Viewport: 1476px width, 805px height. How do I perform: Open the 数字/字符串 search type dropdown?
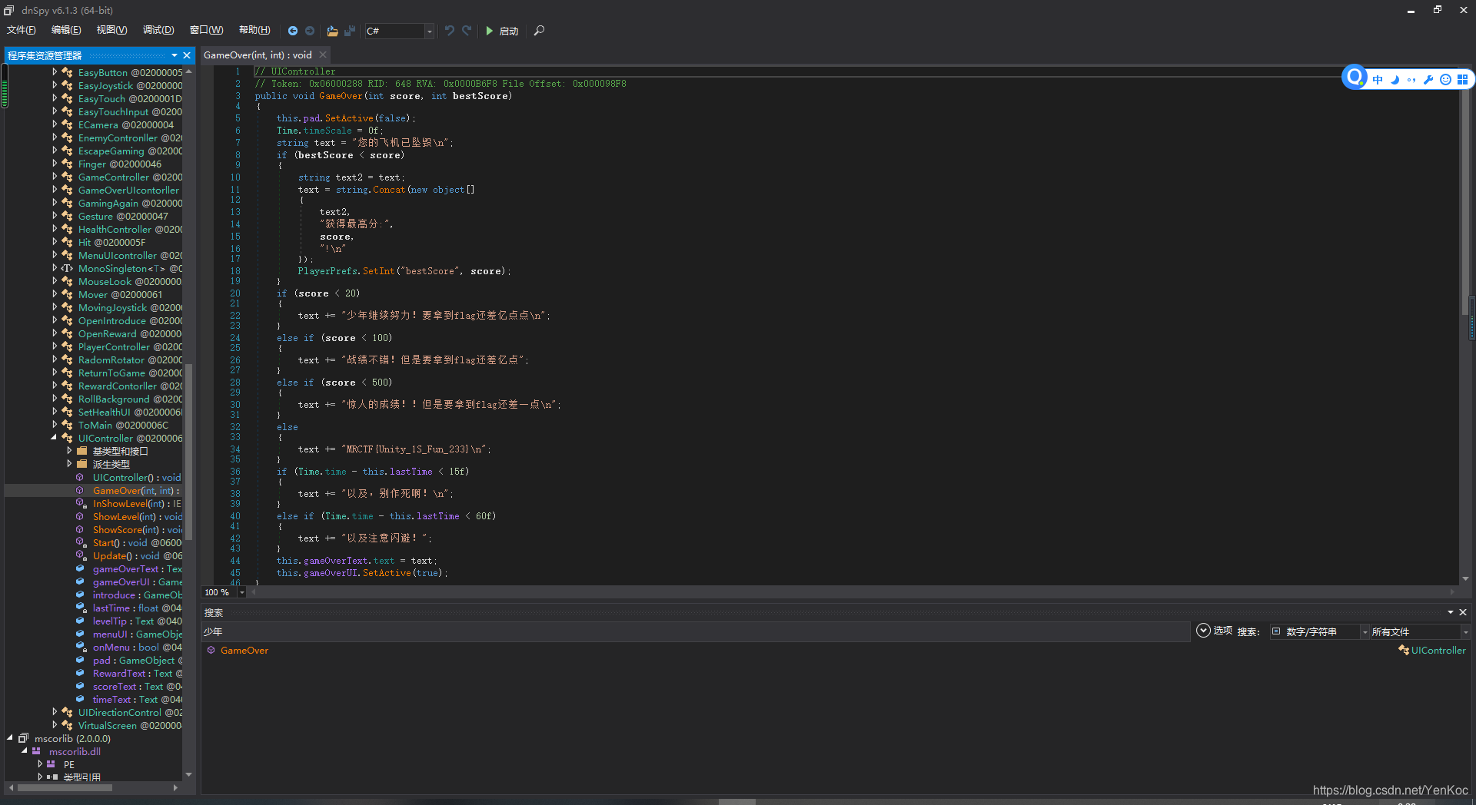click(x=1319, y=631)
